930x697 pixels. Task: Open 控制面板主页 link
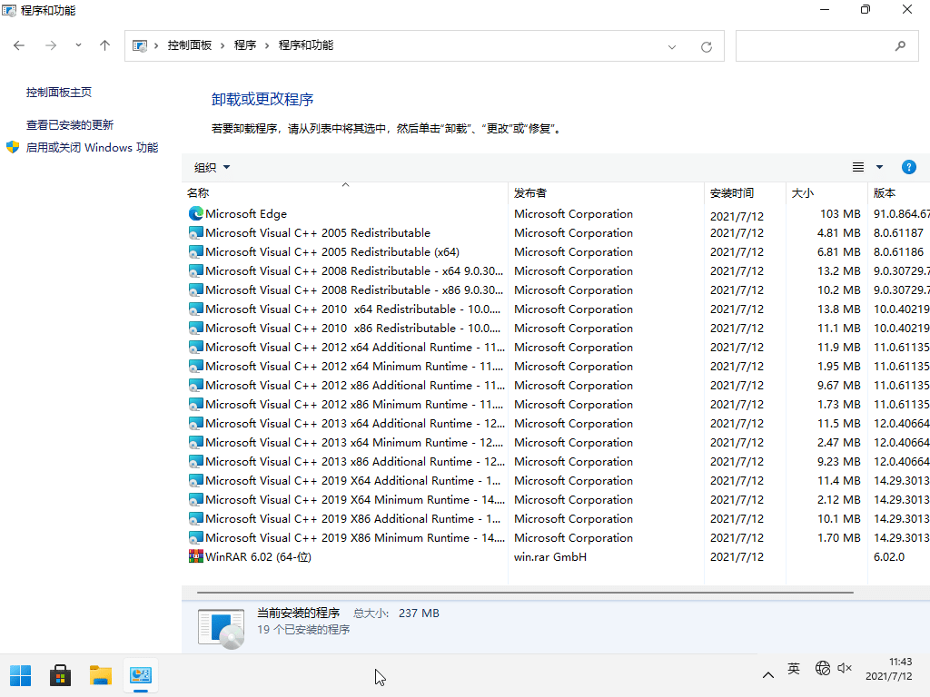pos(59,92)
